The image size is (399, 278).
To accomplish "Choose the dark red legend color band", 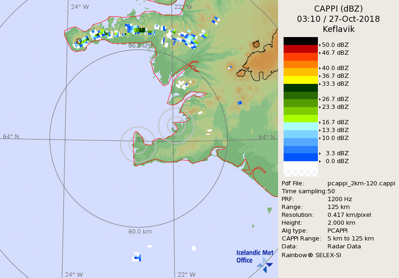I will [301, 49].
